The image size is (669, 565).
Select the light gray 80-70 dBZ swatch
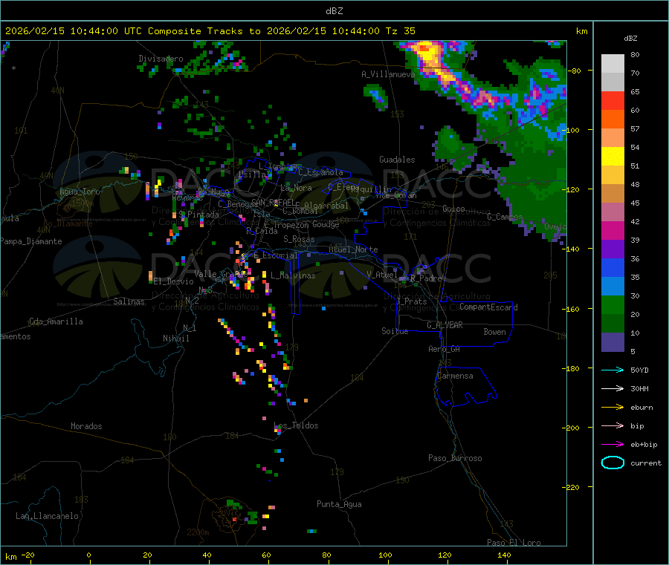click(613, 64)
